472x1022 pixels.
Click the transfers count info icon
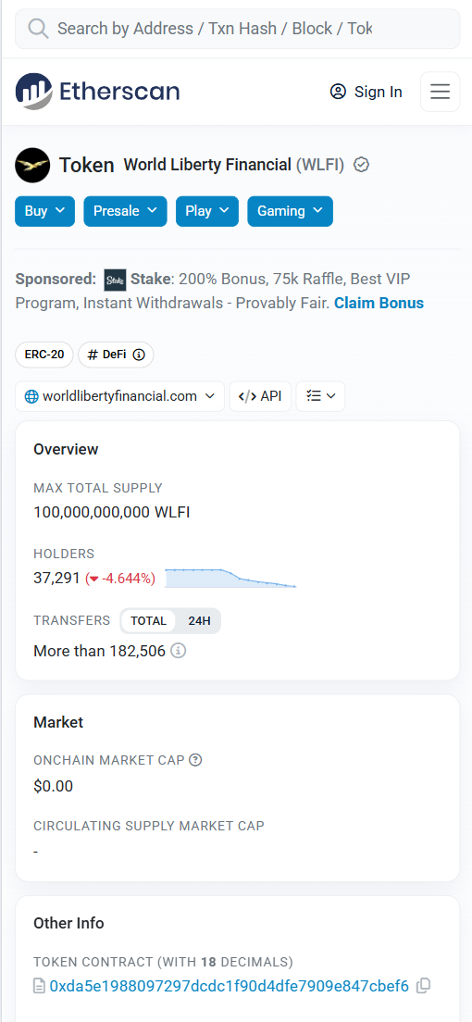pyautogui.click(x=179, y=651)
